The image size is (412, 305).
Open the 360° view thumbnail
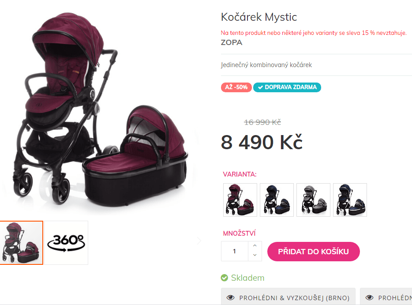[x=66, y=243]
